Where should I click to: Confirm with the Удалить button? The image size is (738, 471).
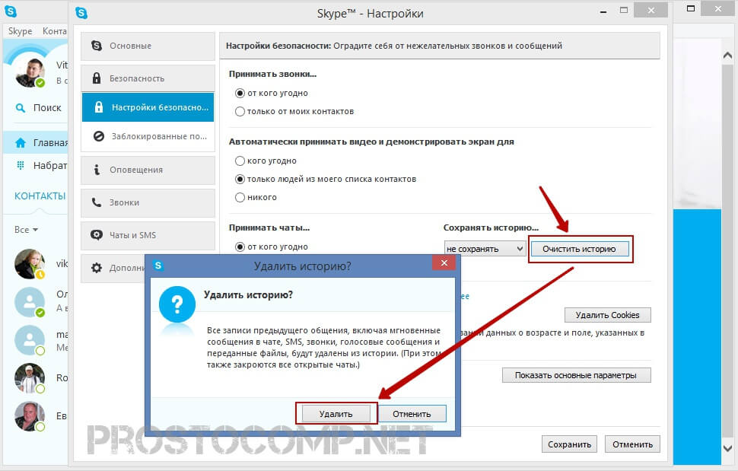[336, 414]
